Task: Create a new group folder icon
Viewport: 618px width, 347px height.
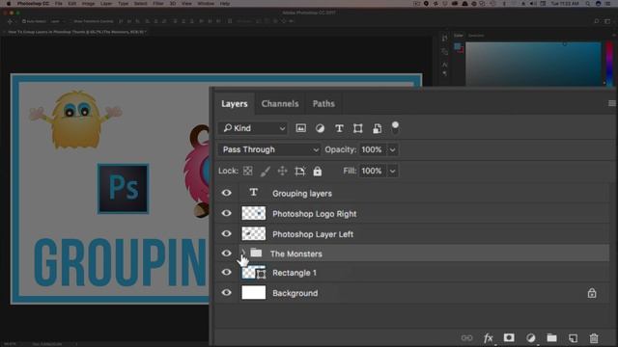Action: click(x=551, y=337)
